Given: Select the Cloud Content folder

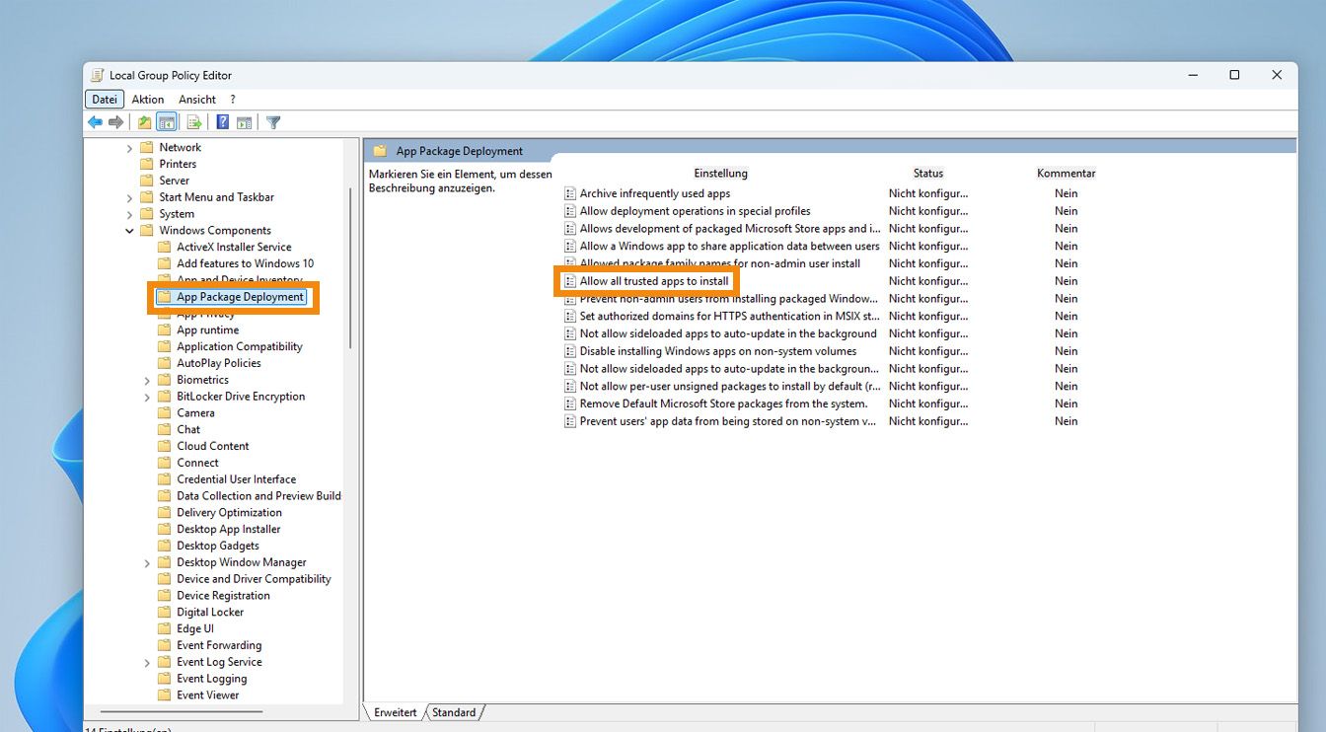Looking at the screenshot, I should pos(213,446).
